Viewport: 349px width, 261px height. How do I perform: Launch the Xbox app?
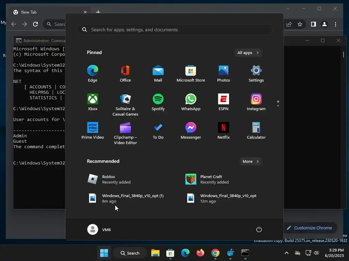click(x=93, y=102)
